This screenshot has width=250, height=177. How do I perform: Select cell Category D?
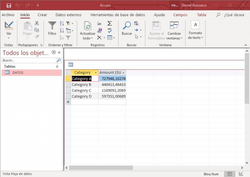pyautogui.click(x=84, y=96)
